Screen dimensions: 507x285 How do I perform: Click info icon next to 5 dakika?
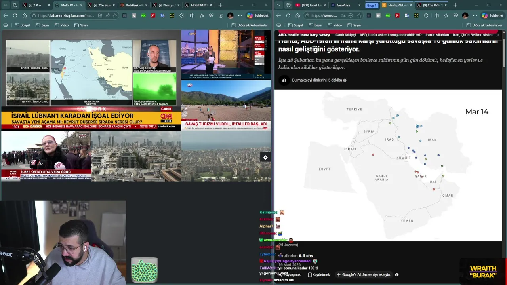click(x=345, y=80)
